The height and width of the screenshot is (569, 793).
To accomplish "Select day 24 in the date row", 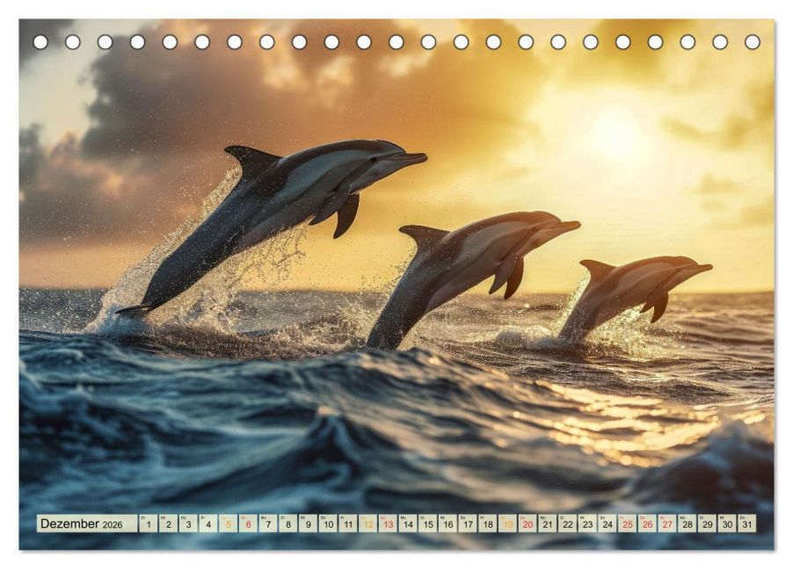I will [x=607, y=524].
